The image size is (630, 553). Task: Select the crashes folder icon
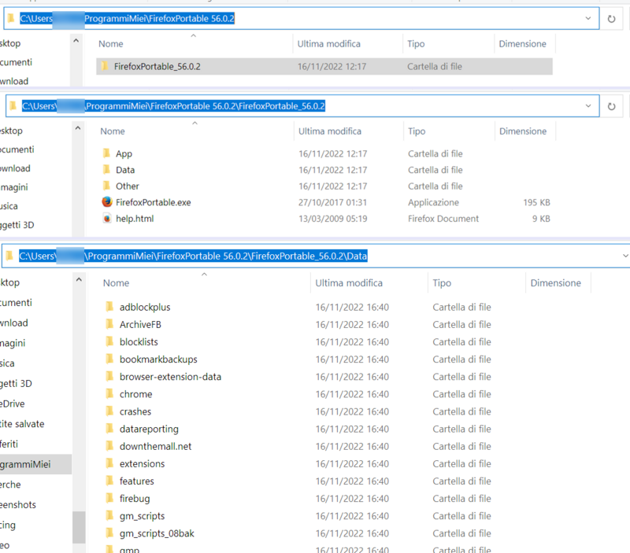click(x=109, y=411)
